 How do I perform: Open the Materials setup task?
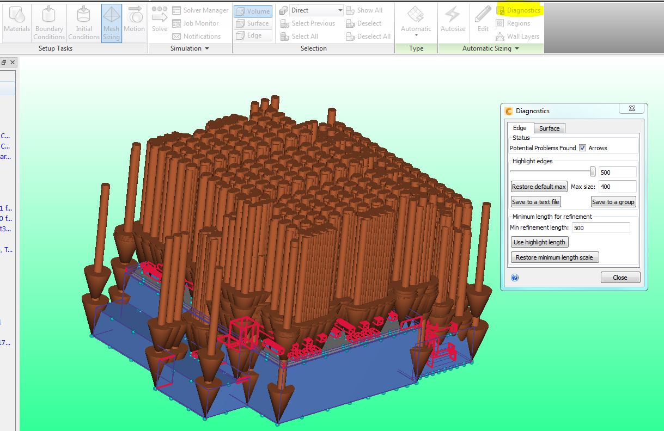pyautogui.click(x=17, y=22)
